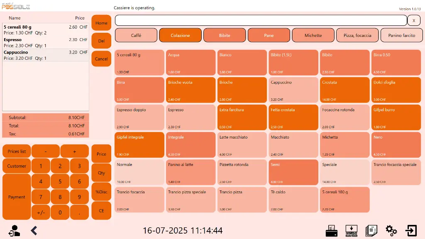425x239 pixels.
Task: Click the Cancel button
Action: [x=101, y=59]
